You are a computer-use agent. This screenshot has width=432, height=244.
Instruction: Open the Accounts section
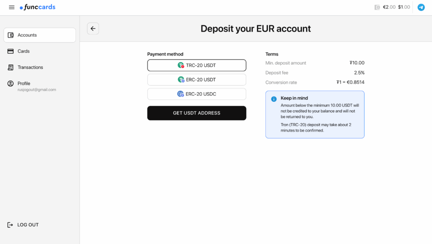pyautogui.click(x=40, y=35)
